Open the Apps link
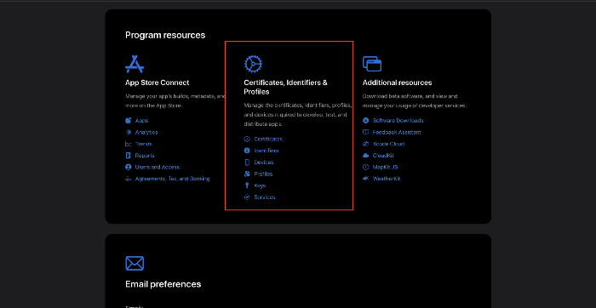 (x=142, y=120)
